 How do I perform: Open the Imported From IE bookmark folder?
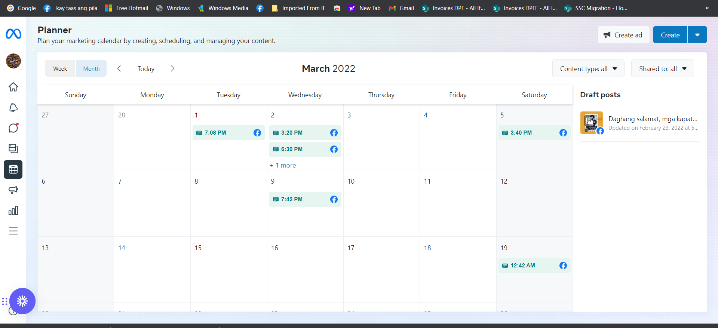point(298,8)
